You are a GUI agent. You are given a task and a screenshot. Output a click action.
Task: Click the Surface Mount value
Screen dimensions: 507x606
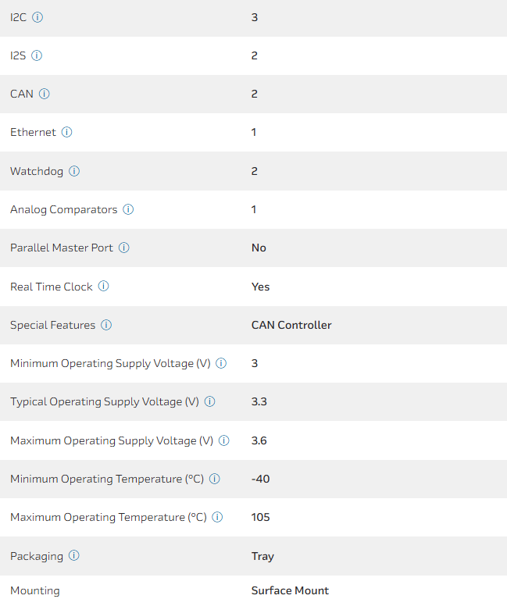(290, 590)
